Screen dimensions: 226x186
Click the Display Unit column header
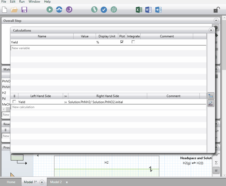pyautogui.click(x=107, y=36)
